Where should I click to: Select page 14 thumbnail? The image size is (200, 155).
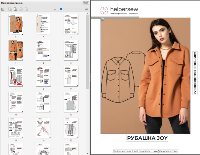point(43,128)
